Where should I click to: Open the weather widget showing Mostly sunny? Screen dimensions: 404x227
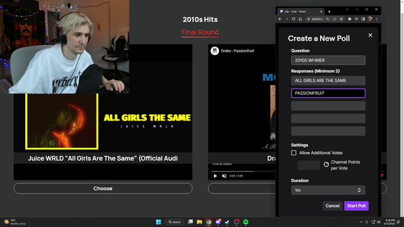(15, 222)
